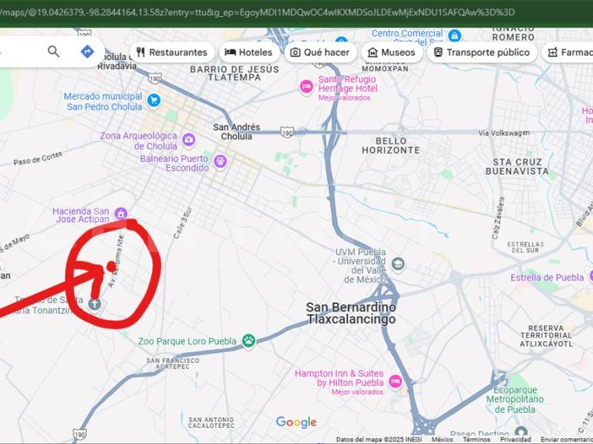Click the San Bernardino Tlaxcalancingo label
The height and width of the screenshot is (444, 593).
click(351, 313)
